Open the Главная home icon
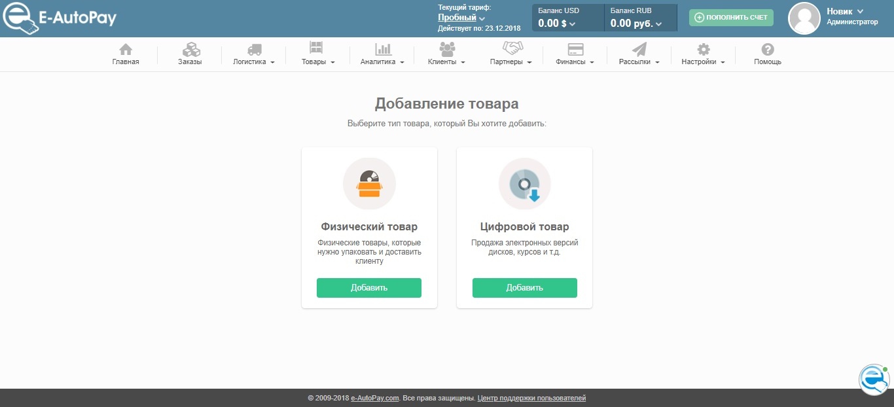Screen dimensions: 894x407 (x=125, y=50)
